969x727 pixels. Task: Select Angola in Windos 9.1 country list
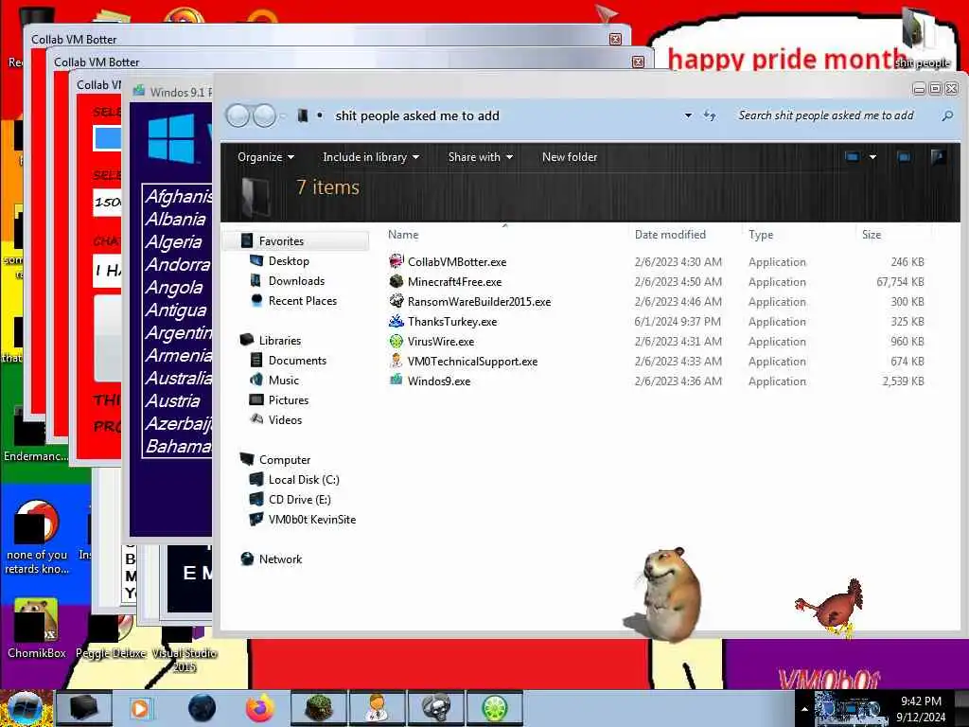coord(174,287)
